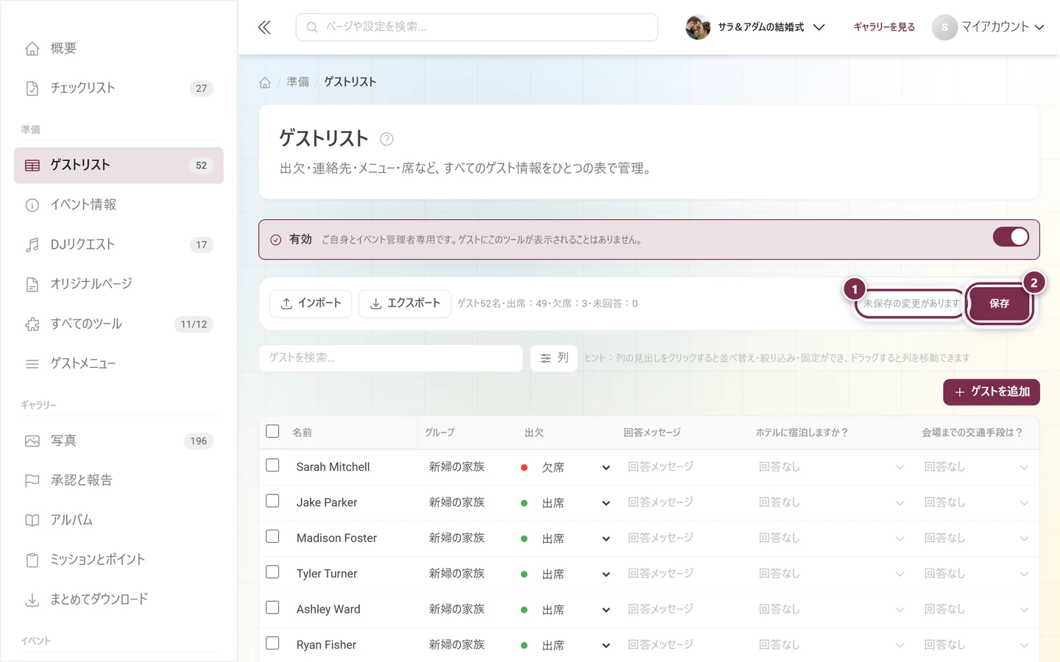The image size is (1060, 662).
Task: Click the インポート button
Action: 311,303
